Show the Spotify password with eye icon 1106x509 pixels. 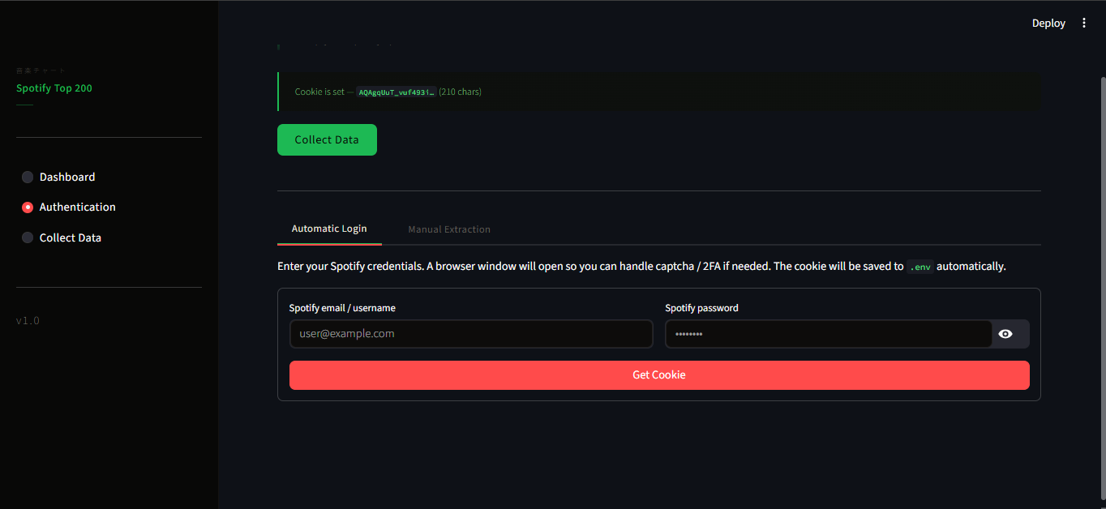[x=1005, y=334]
